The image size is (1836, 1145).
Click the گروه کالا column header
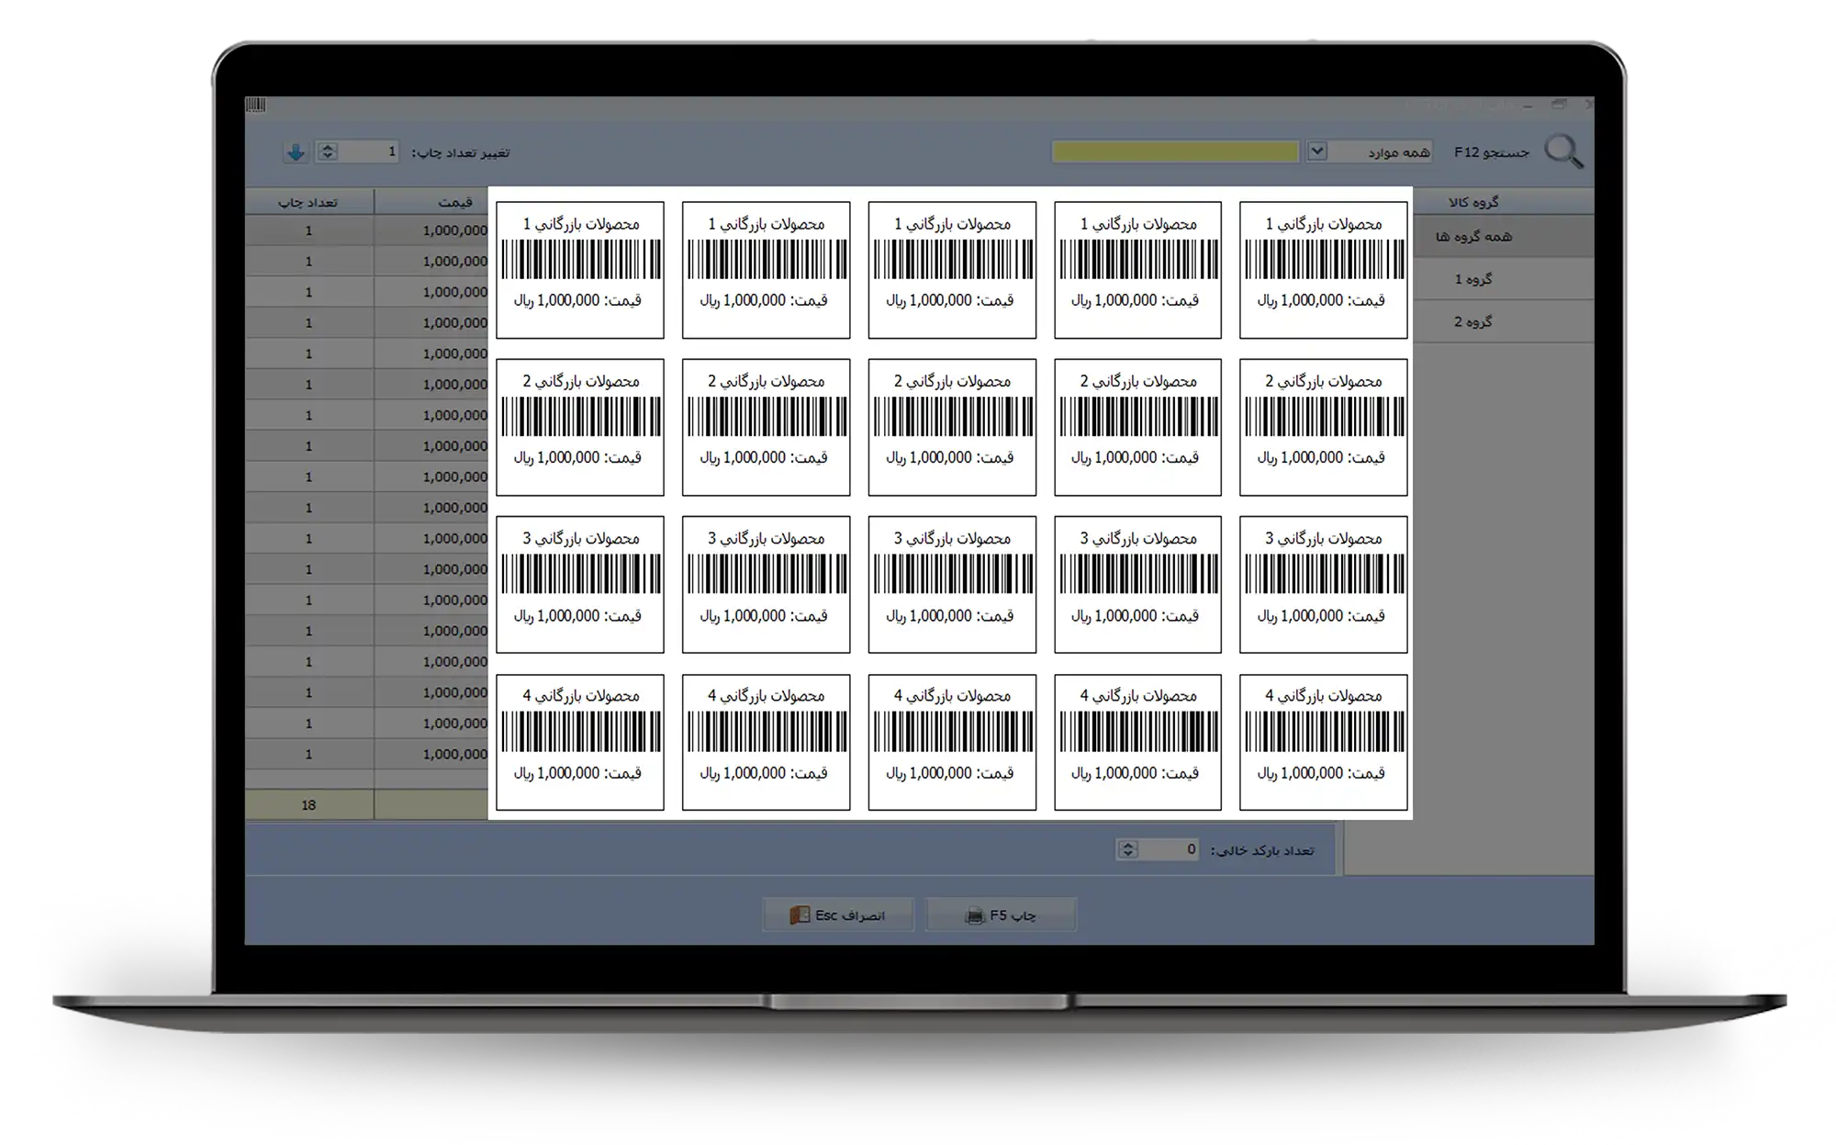tap(1503, 202)
